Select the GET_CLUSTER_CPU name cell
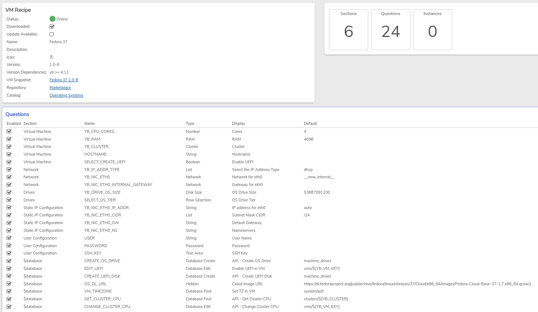Screen dimensions: 538x312 pos(102,299)
